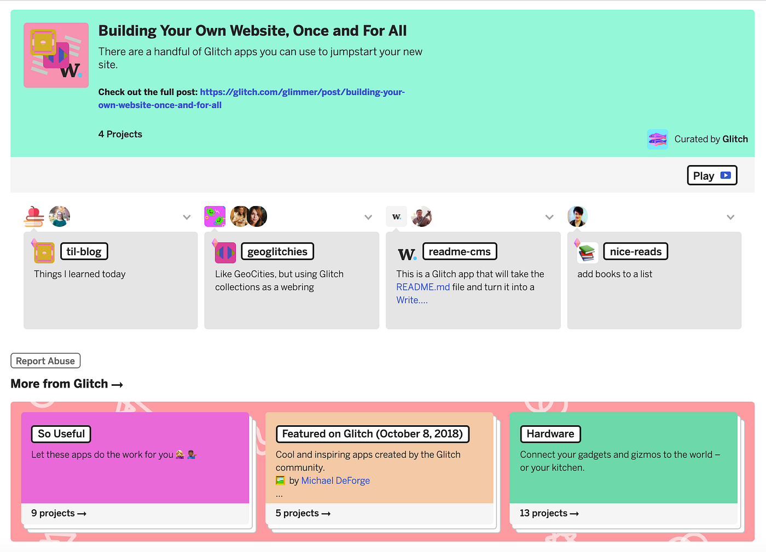
Task: Click the green smiley avatar above geoglitchies
Action: point(214,216)
